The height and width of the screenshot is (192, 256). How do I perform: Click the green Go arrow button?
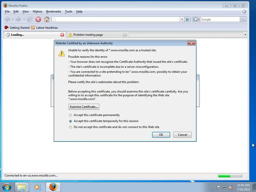(x=187, y=19)
